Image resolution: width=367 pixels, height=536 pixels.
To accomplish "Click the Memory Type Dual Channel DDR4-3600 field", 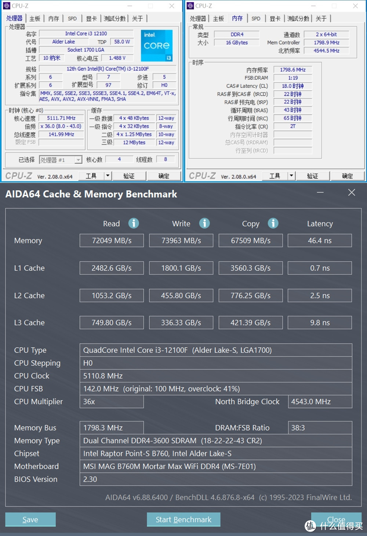I will tap(216, 441).
